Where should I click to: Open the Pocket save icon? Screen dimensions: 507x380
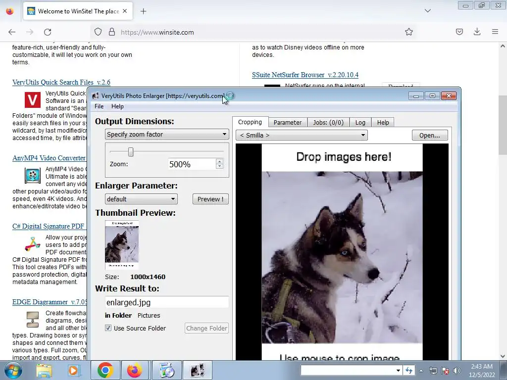(459, 32)
